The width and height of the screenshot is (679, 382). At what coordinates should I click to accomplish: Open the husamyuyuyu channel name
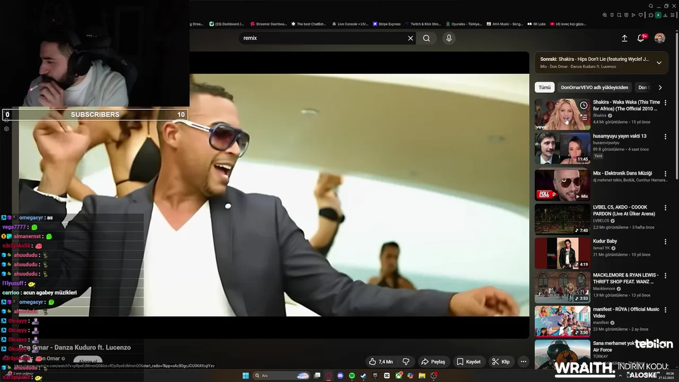click(x=606, y=142)
